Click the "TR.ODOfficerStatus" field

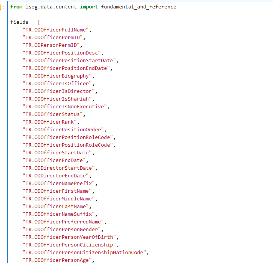click(x=53, y=114)
